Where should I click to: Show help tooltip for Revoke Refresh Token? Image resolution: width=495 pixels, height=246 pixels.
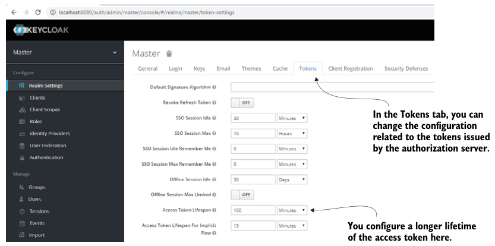(215, 103)
